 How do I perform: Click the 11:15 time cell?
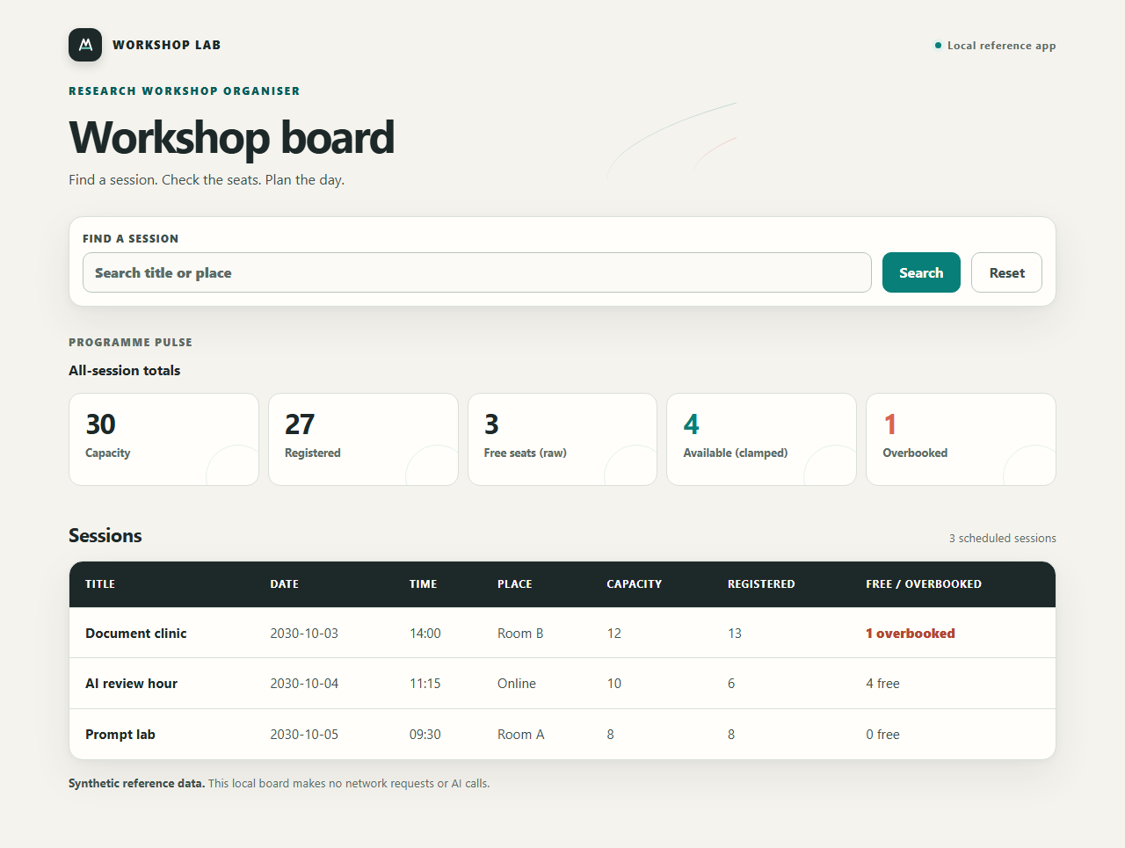425,684
